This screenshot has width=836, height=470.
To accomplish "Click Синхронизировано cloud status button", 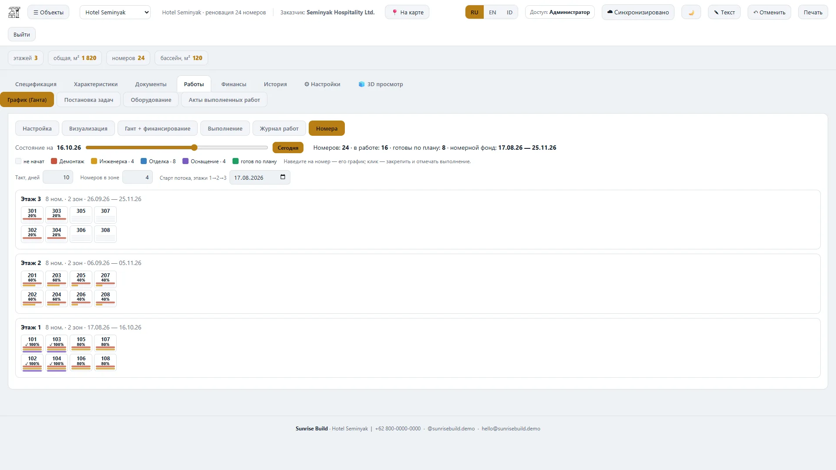I will click(638, 12).
